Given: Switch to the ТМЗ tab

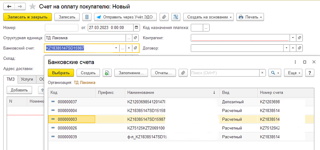Looking at the screenshot, I should [x=11, y=79].
